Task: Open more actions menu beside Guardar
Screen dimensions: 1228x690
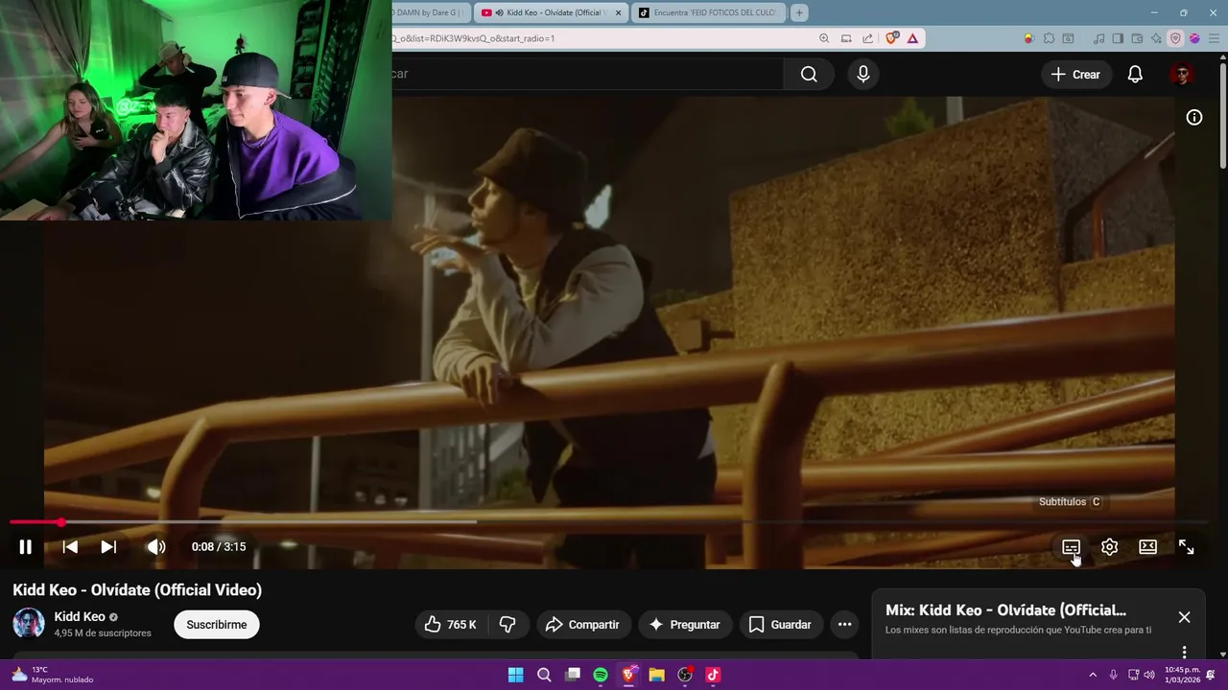Action: 844,625
